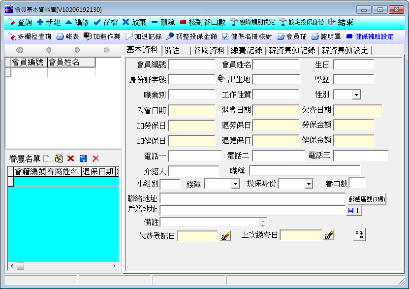Add a new dependent document icon in 眷屬名單
The image size is (409, 289).
pos(46,159)
